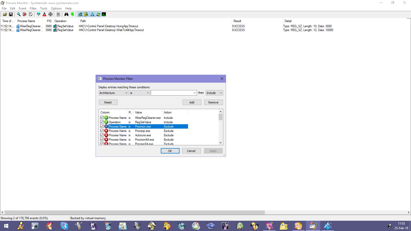Click the green Jump To Object arrow icon

(72, 14)
